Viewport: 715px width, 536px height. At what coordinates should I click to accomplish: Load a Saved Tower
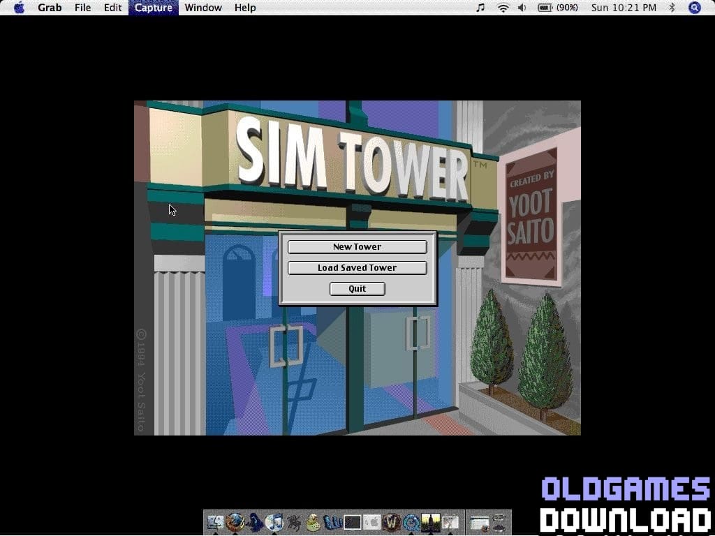(357, 267)
